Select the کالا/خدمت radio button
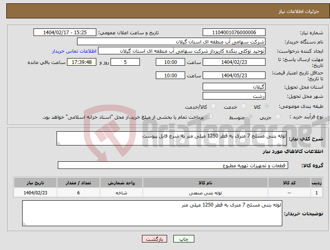Screen dimensions: 330x250 tap(214, 106)
